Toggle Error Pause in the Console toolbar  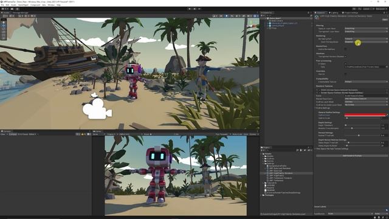click(x=23, y=134)
